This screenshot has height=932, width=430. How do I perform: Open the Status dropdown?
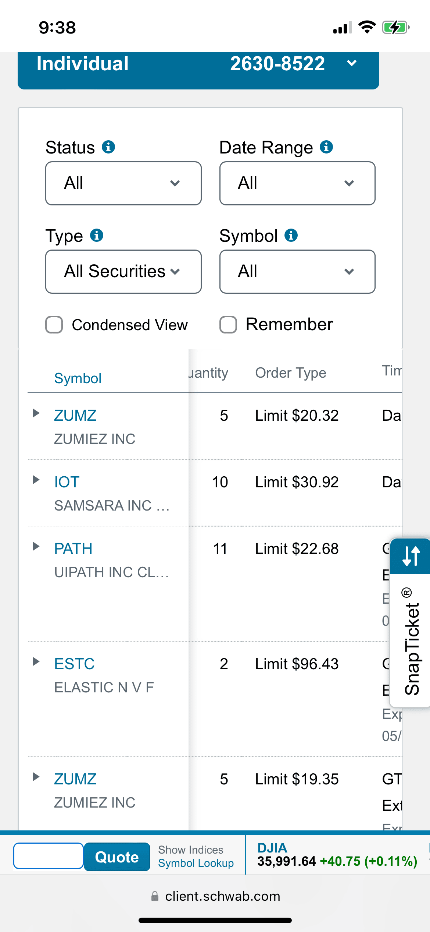coord(123,183)
